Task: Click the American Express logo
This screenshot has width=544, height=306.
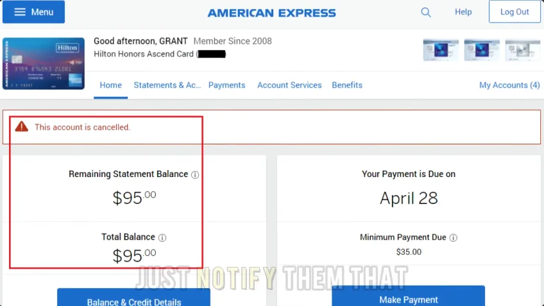Action: (x=271, y=13)
